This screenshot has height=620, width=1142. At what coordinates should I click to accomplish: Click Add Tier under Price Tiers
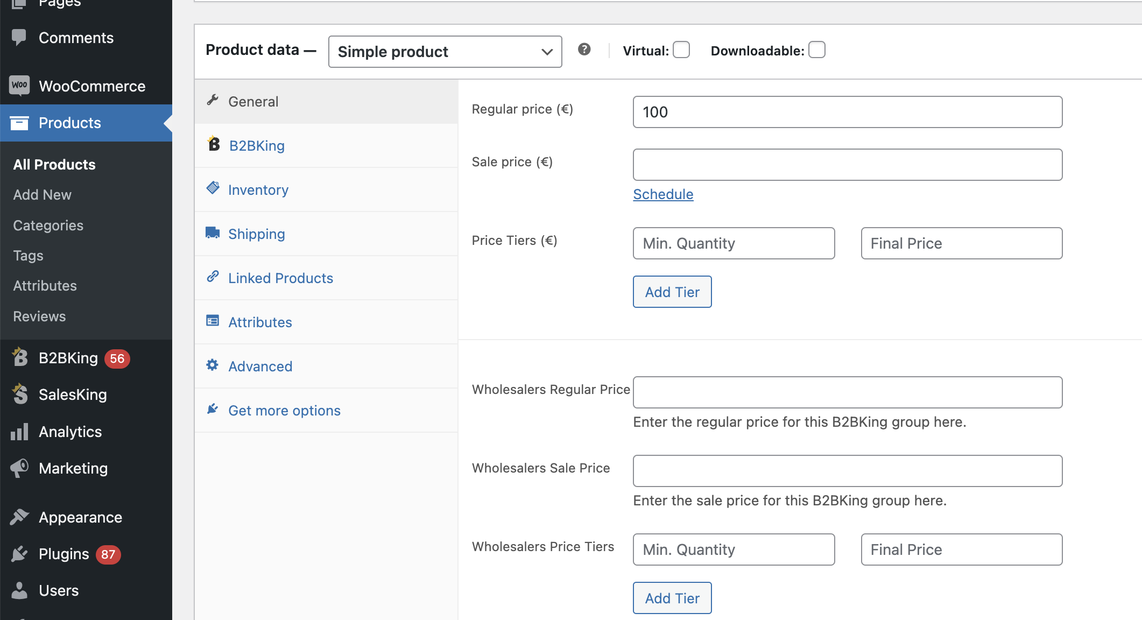pyautogui.click(x=672, y=292)
